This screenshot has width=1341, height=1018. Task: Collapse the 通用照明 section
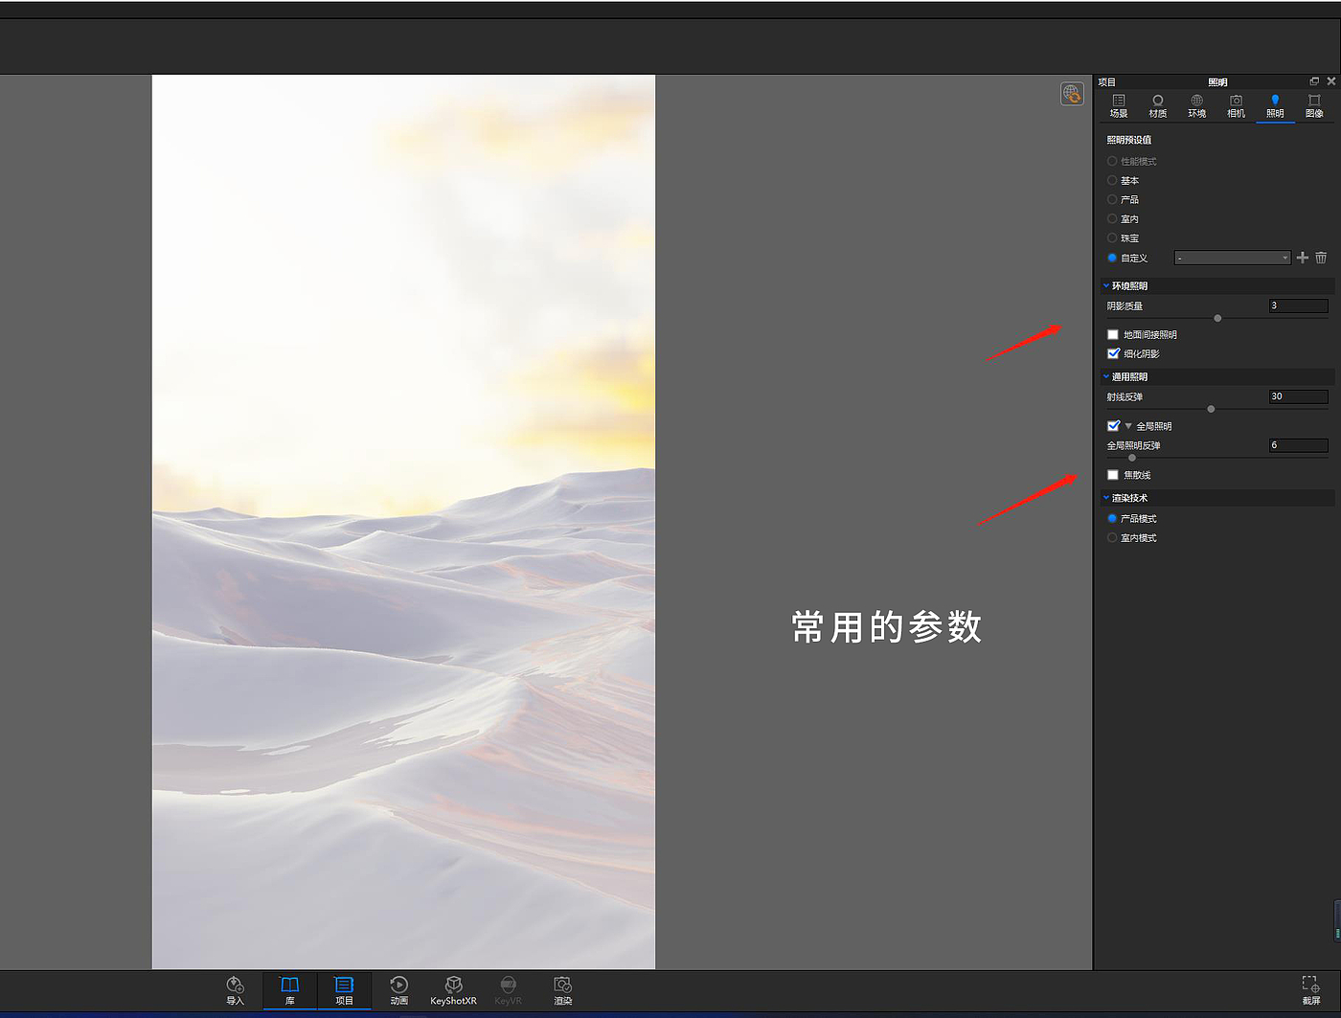[1106, 376]
